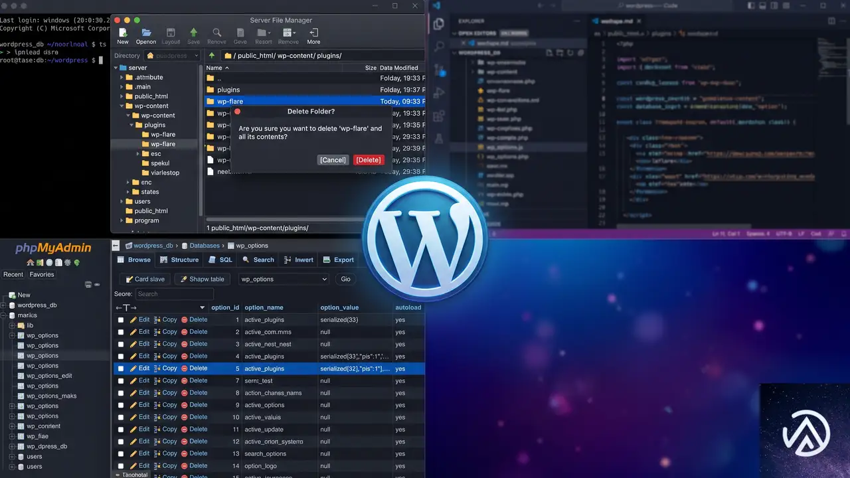Open the Testing flask icon in VS Code
The image size is (850, 478).
438,139
